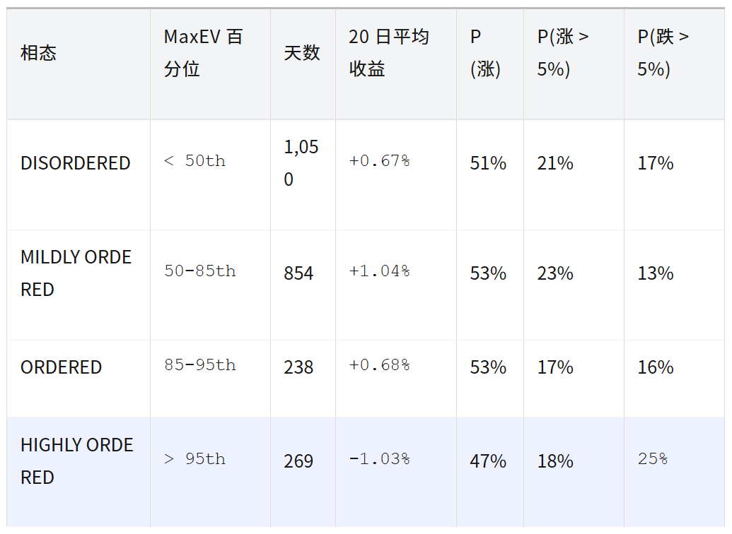Click the P(涨 > 5%) column header

click(563, 53)
